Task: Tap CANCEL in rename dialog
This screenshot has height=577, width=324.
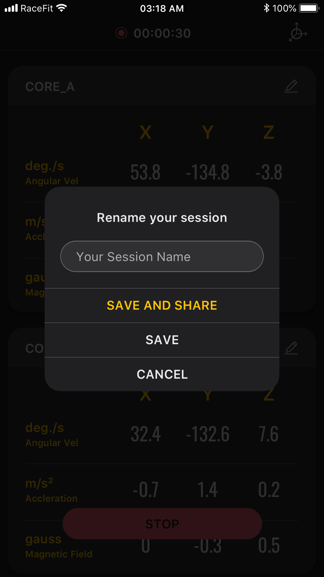Action: [162, 374]
